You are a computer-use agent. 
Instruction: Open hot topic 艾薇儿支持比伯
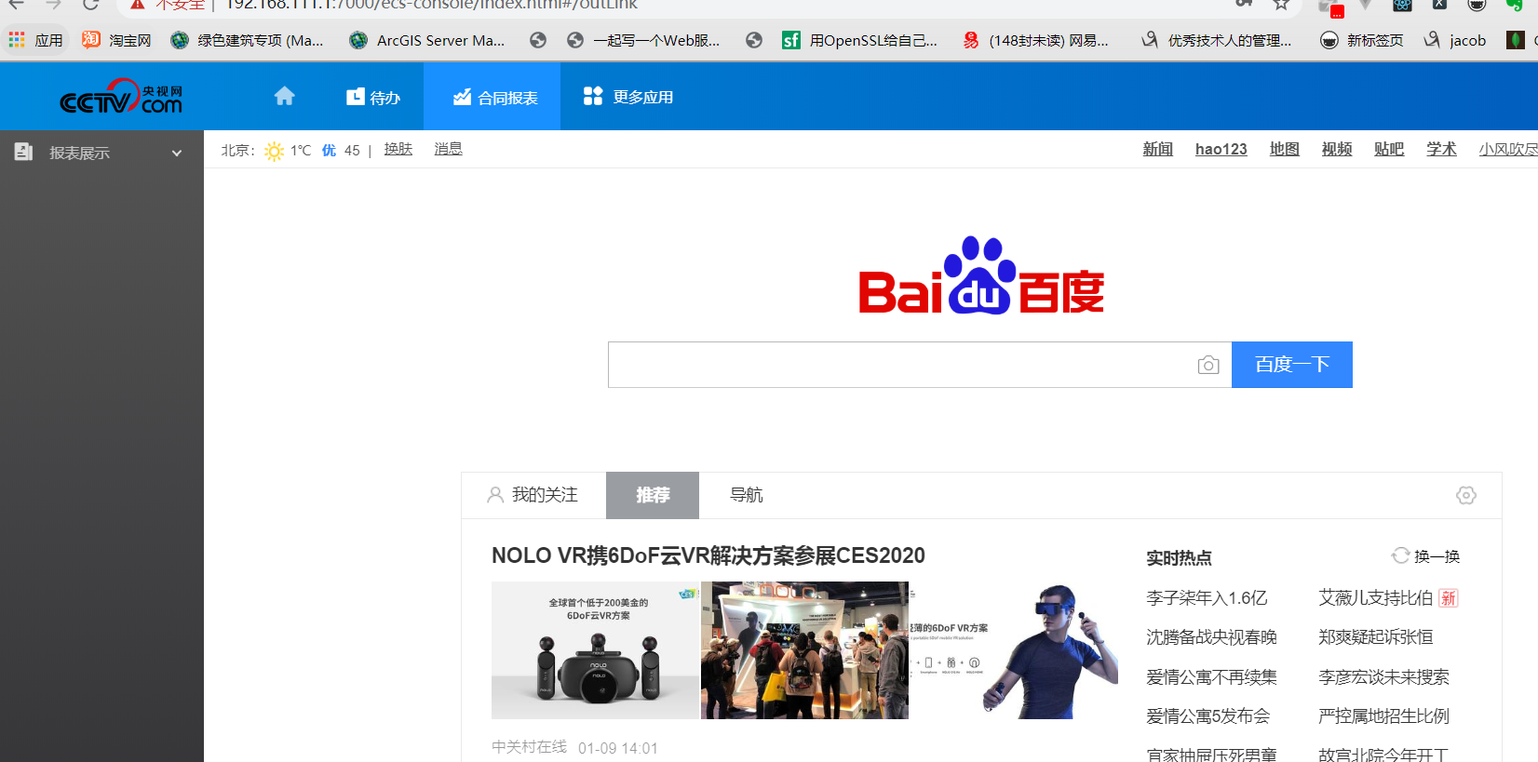click(1376, 598)
